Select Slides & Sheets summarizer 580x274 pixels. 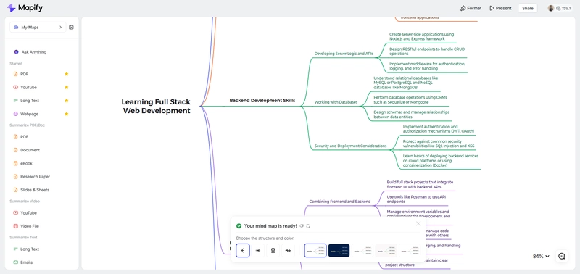point(35,190)
